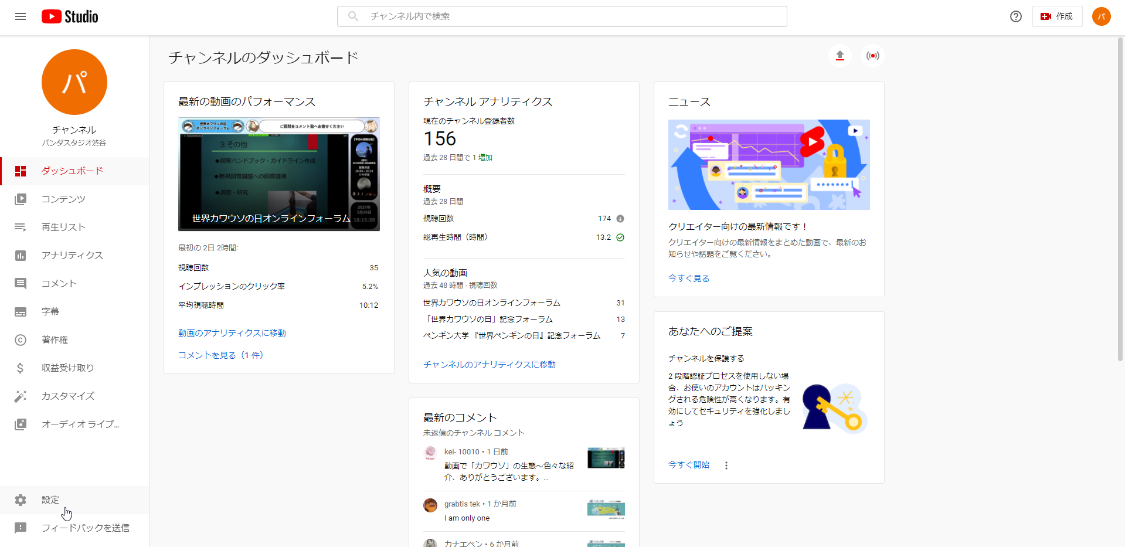Click the audio library music icon
The image size is (1125, 547).
[21, 424]
